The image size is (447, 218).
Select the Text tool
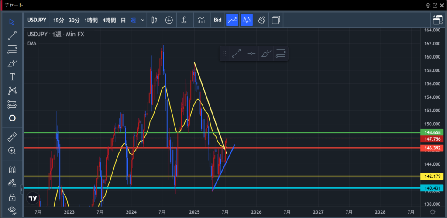pos(12,77)
